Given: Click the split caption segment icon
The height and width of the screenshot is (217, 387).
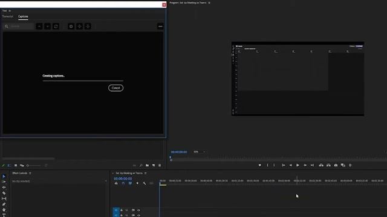Looking at the screenshot, I should (x=79, y=27).
